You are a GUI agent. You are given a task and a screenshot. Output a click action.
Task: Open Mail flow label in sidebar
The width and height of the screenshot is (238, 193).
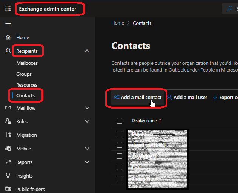tap(26, 108)
